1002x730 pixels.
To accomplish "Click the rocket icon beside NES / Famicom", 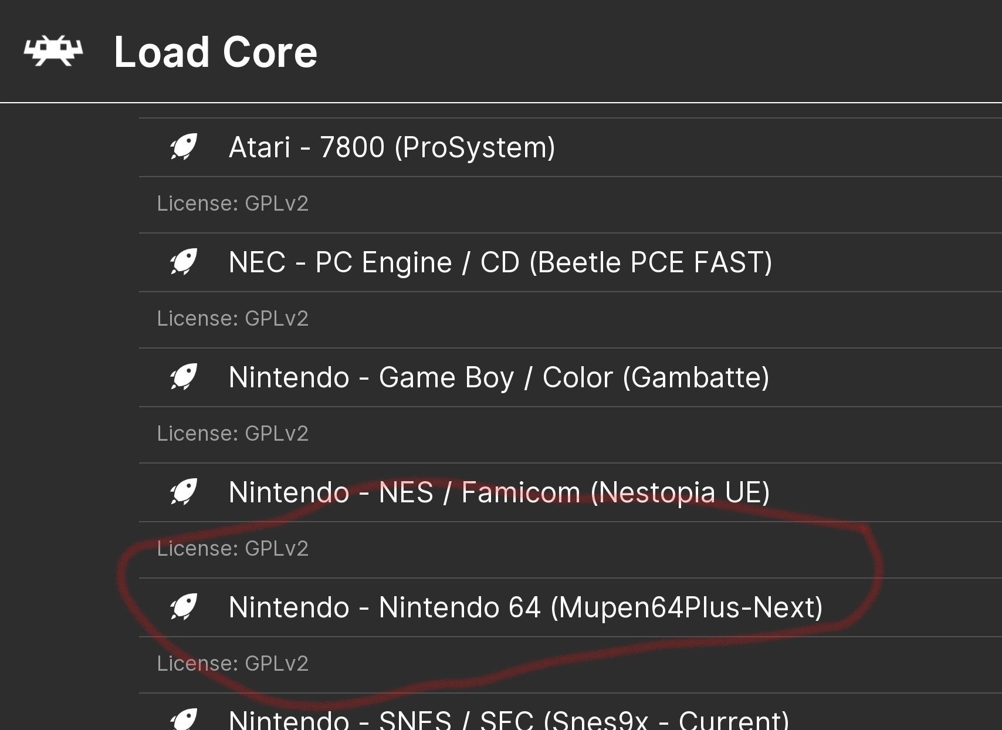I will pyautogui.click(x=184, y=492).
